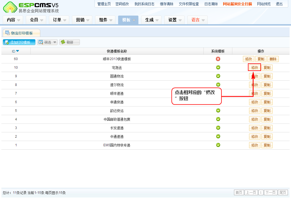This screenshot has height=198, width=291.
Task: Click 修改 in the 中国邮政普通包裹 row
Action: pos(255,119)
